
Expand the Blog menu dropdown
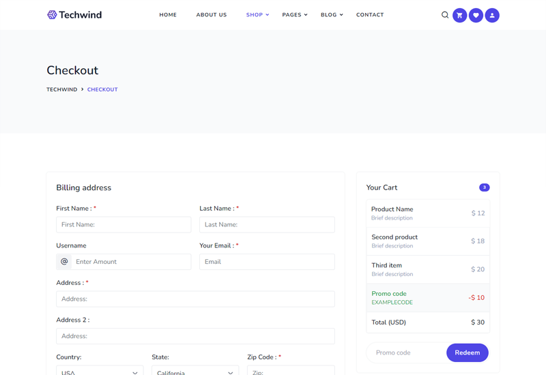pyautogui.click(x=332, y=14)
